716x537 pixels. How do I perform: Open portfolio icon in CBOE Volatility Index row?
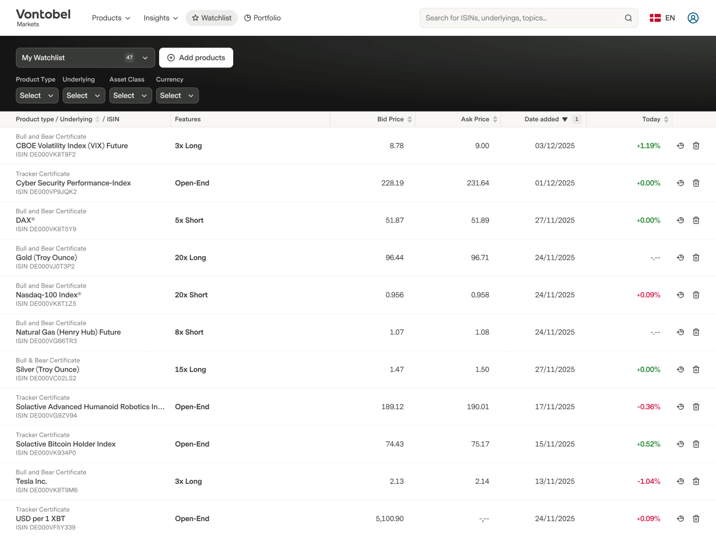click(x=680, y=146)
